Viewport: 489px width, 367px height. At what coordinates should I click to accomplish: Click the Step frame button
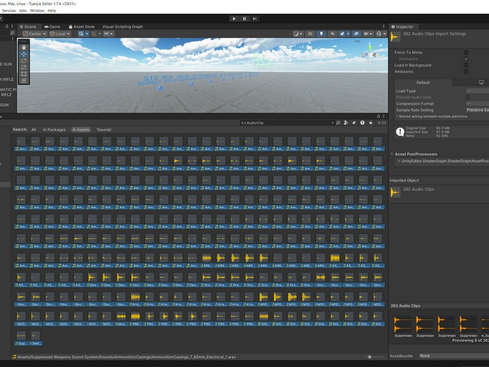pos(254,19)
